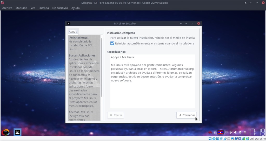Image resolution: width=266 pixels, height=141 pixels.
Task: Click the Terminar button
Action: pos(186,115)
